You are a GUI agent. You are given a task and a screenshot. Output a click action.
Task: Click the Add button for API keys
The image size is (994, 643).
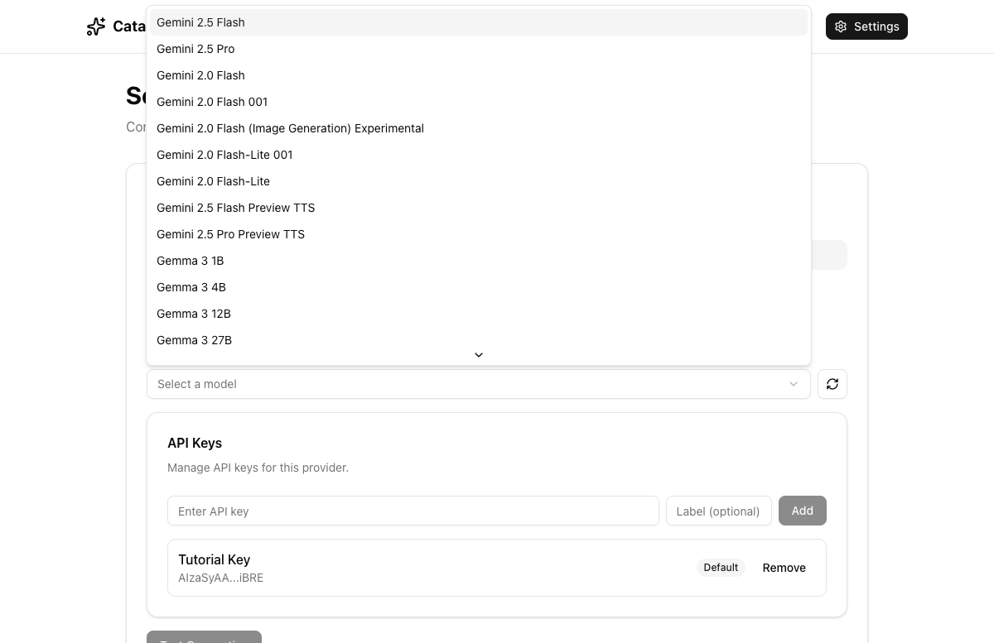point(801,511)
